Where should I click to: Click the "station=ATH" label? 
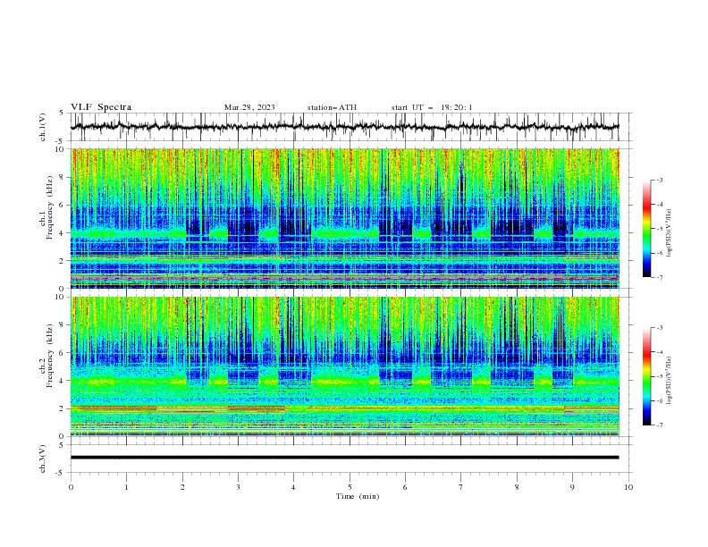pyautogui.click(x=332, y=107)
